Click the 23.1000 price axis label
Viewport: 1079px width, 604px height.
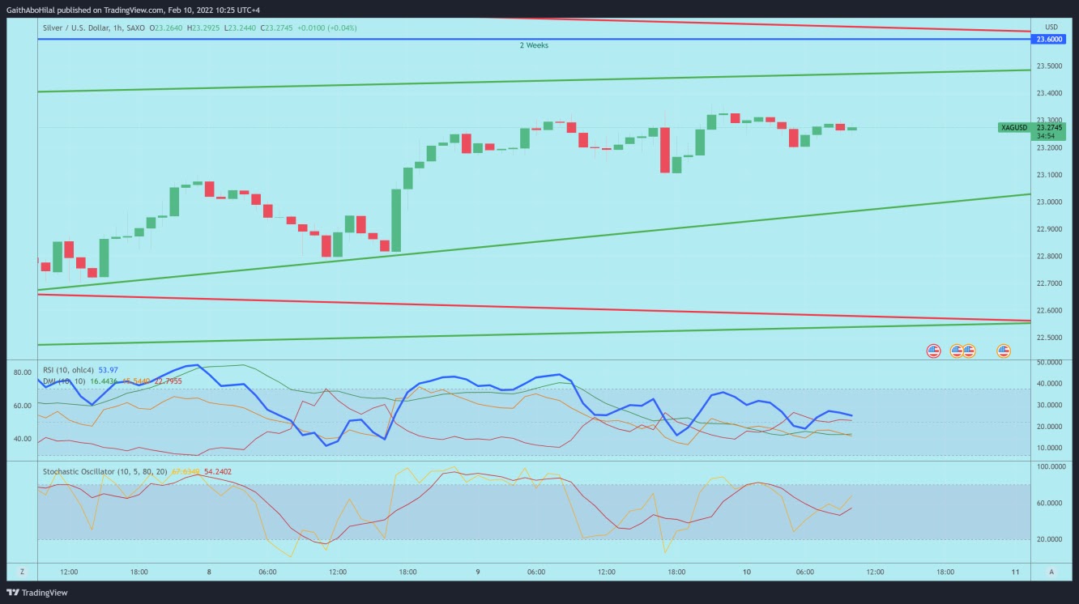[x=1050, y=175]
